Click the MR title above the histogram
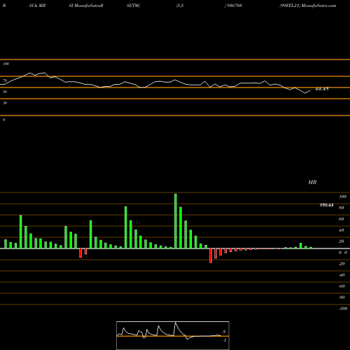The height and width of the screenshot is (350, 350). 312,182
